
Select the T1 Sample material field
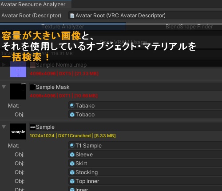pyautogui.click(x=145, y=146)
